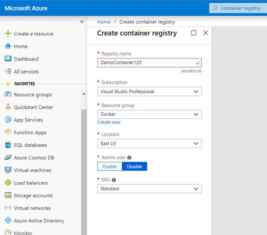The width and height of the screenshot is (267, 235).
Task: Open Resource groups from favorites
Action: (33, 94)
